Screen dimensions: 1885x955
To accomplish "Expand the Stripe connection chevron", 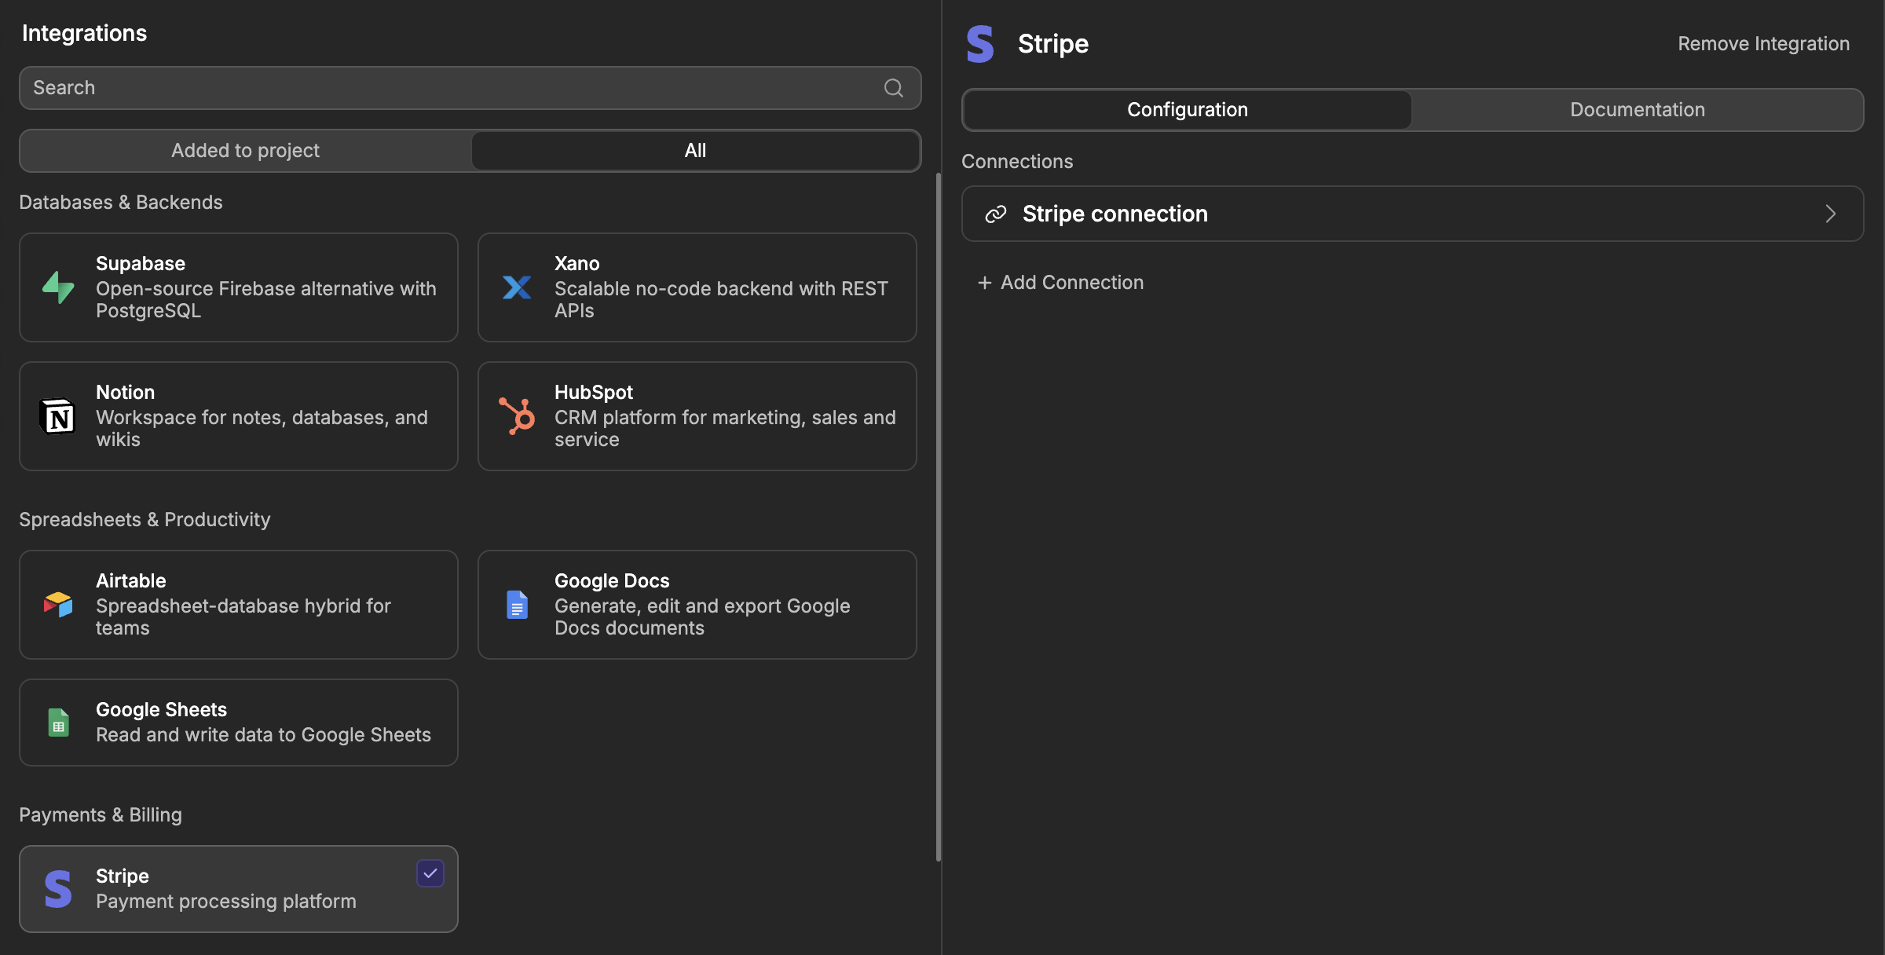I will (x=1831, y=214).
